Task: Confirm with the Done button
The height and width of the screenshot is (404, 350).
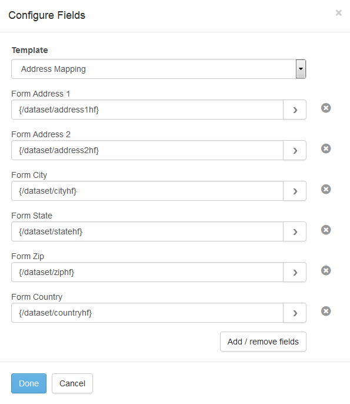Action: [x=29, y=383]
